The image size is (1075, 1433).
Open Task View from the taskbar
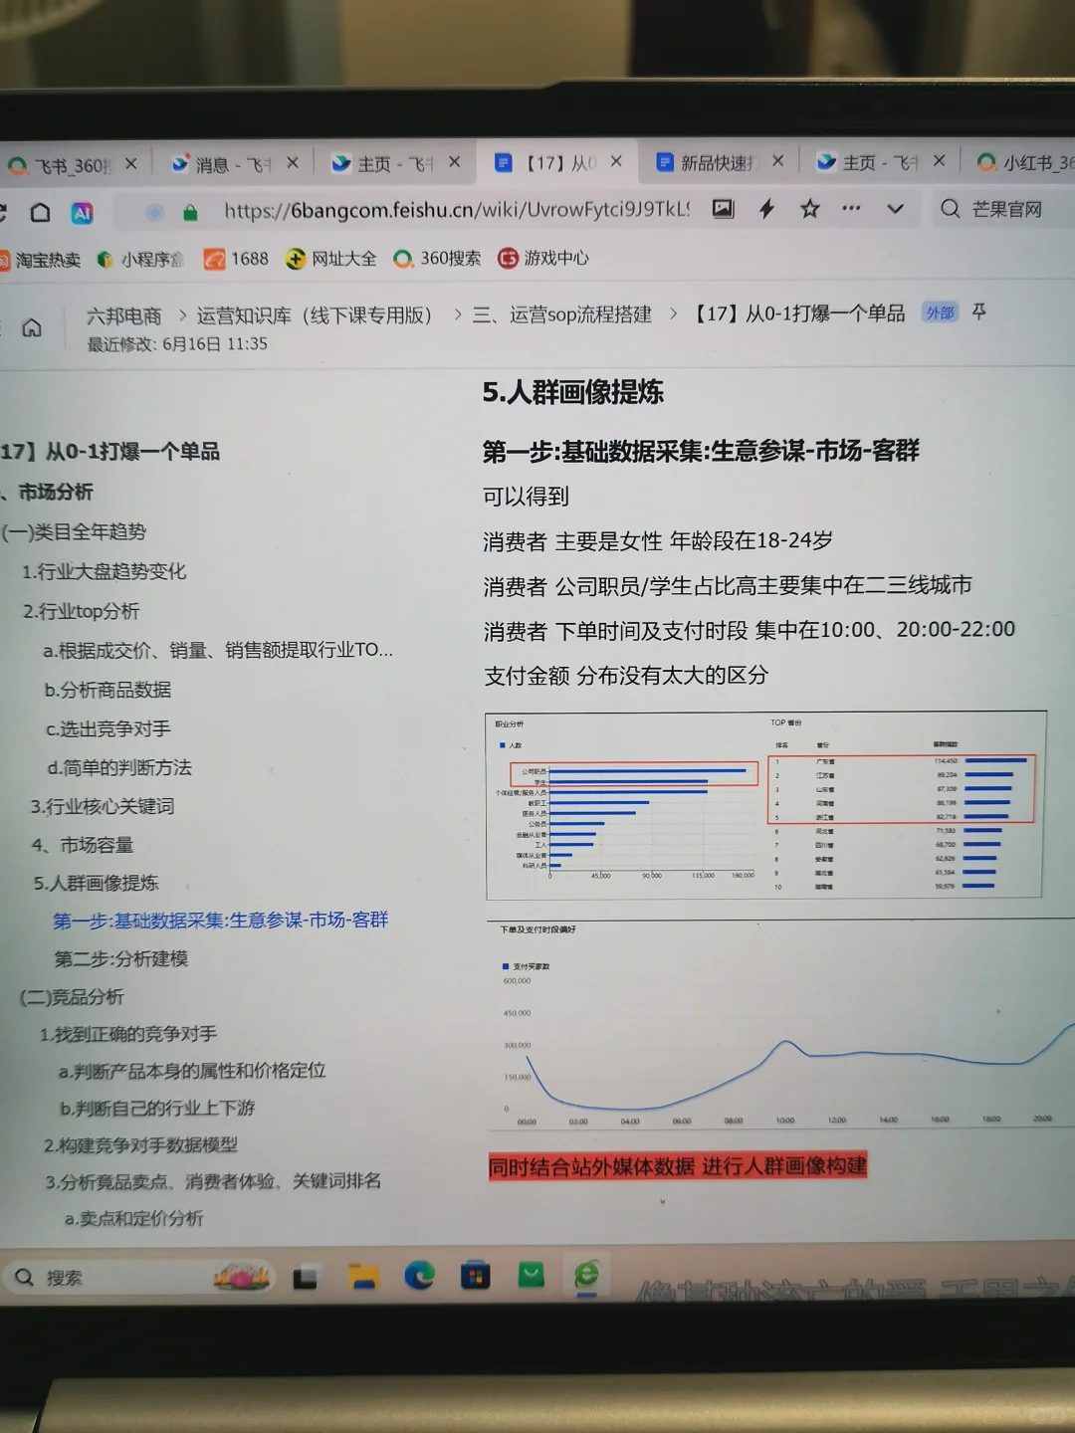[x=306, y=1278]
